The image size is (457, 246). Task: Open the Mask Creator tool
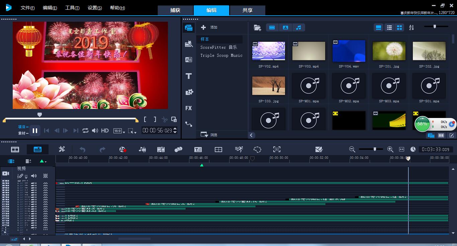[257, 149]
